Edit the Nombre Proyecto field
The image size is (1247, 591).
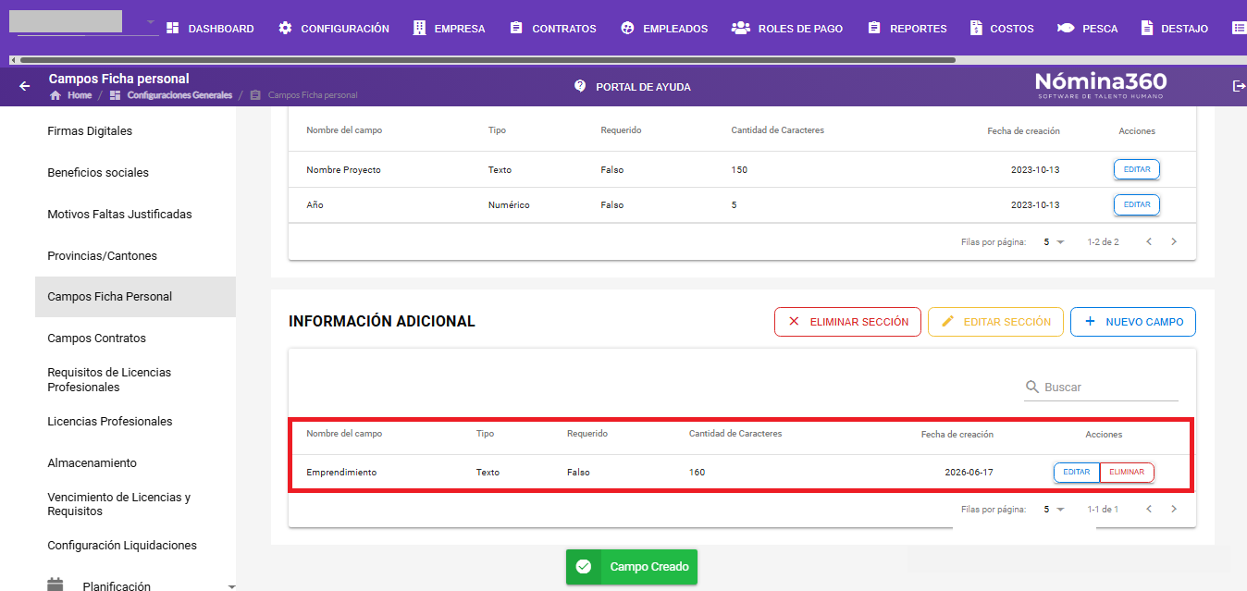pyautogui.click(x=1137, y=170)
